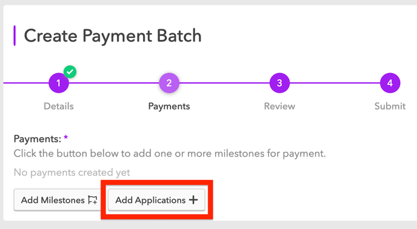
Task: Click the plus icon on Add Applications
Action: (193, 200)
